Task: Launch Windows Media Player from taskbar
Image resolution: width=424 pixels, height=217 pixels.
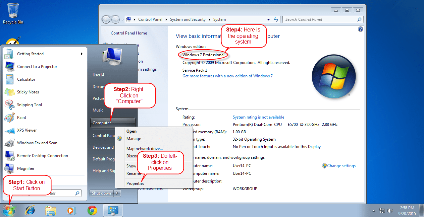Action: pyautogui.click(x=70, y=211)
